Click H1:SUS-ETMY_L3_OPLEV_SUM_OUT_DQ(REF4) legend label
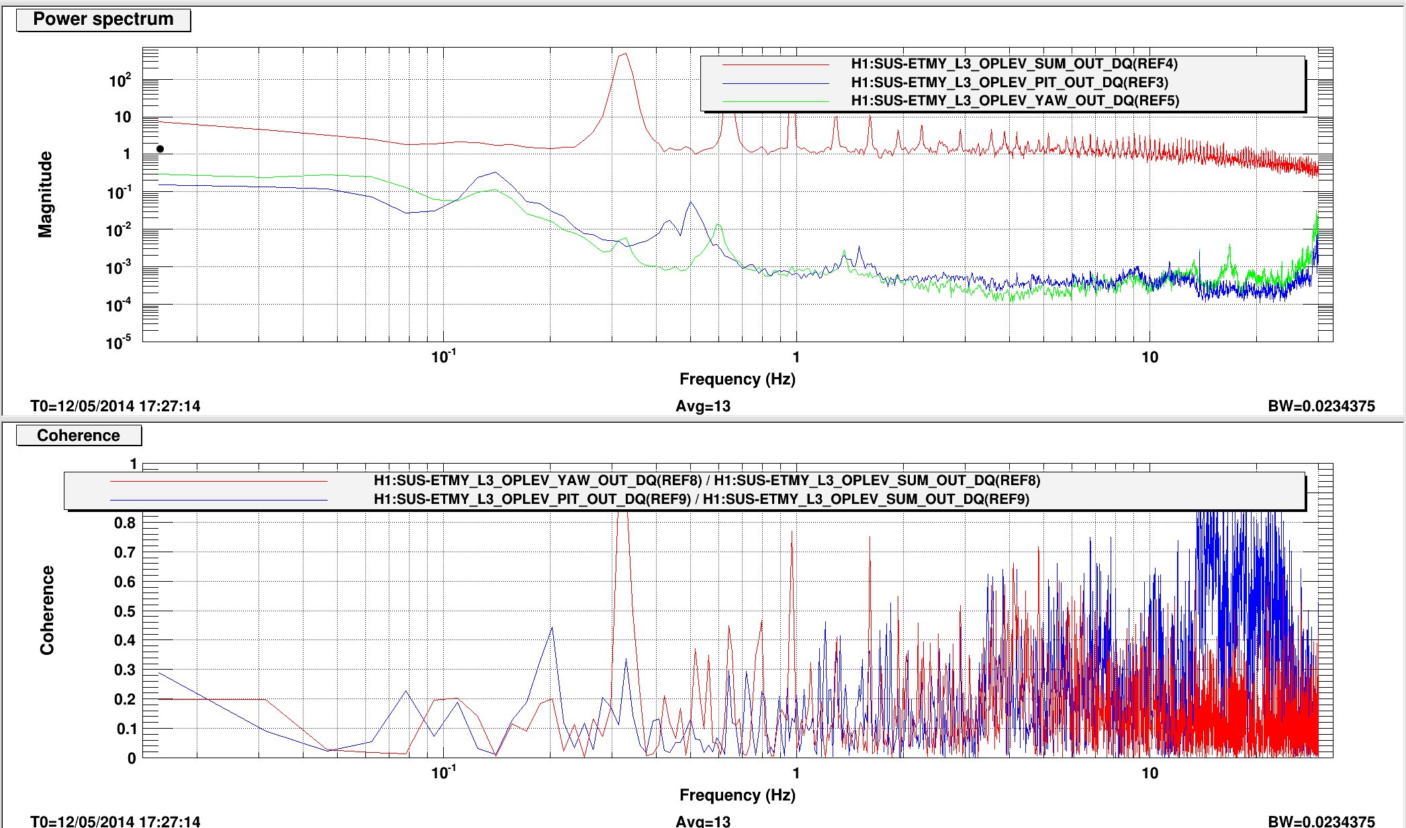 tap(1015, 64)
